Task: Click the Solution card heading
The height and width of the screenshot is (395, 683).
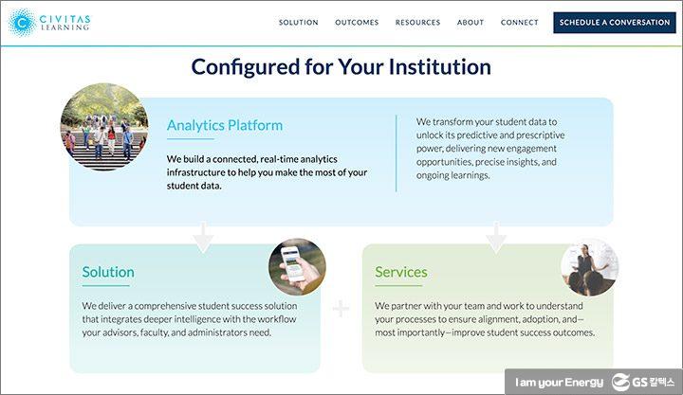Action: pos(108,272)
